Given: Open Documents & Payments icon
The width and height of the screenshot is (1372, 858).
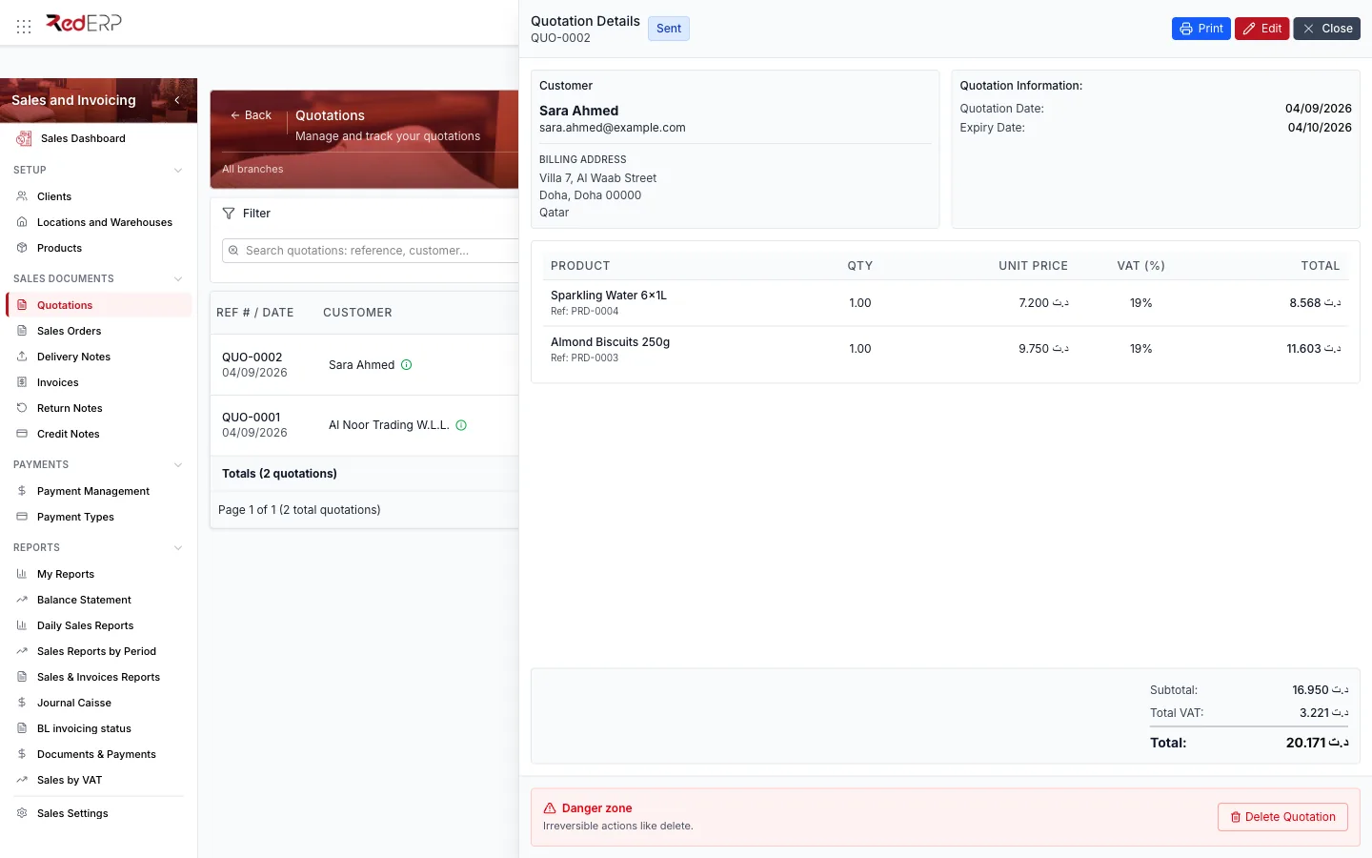Looking at the screenshot, I should coord(22,754).
